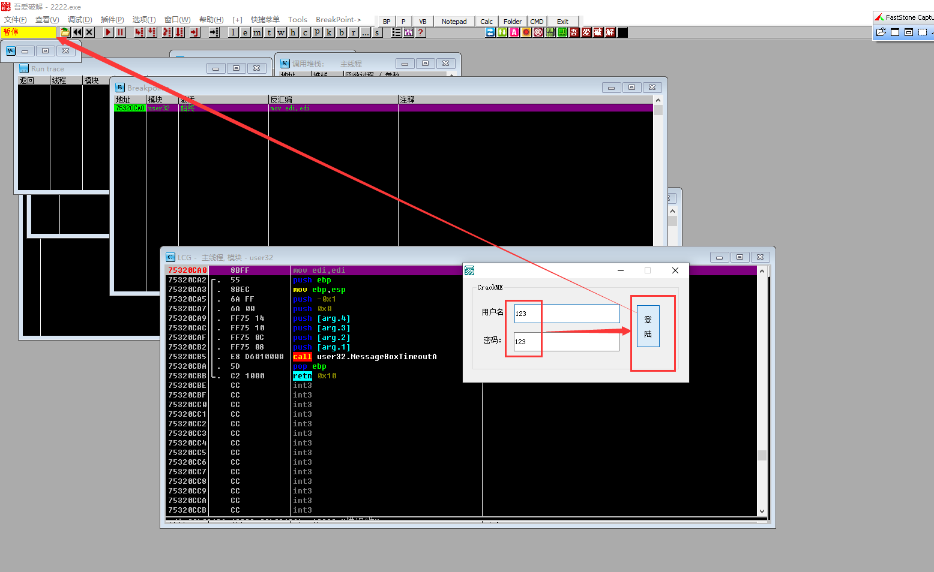Open Executable modules with E button

click(x=245, y=32)
